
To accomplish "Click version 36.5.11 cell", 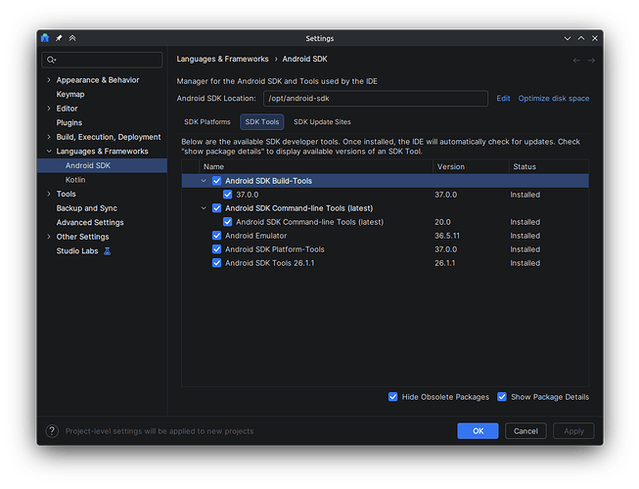I will point(447,236).
